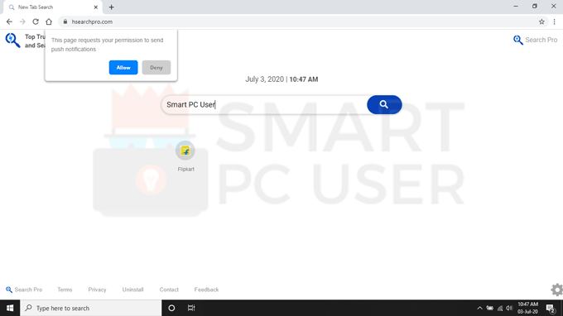Open the Flipkart shortcut icon
This screenshot has width=563, height=316.
[x=185, y=151]
